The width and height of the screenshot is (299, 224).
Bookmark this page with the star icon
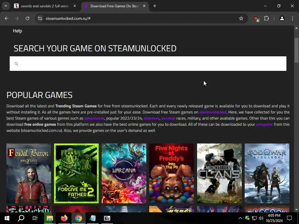coord(241,18)
